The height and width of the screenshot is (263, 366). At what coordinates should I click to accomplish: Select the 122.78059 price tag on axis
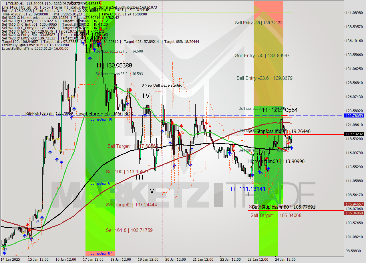(354, 115)
